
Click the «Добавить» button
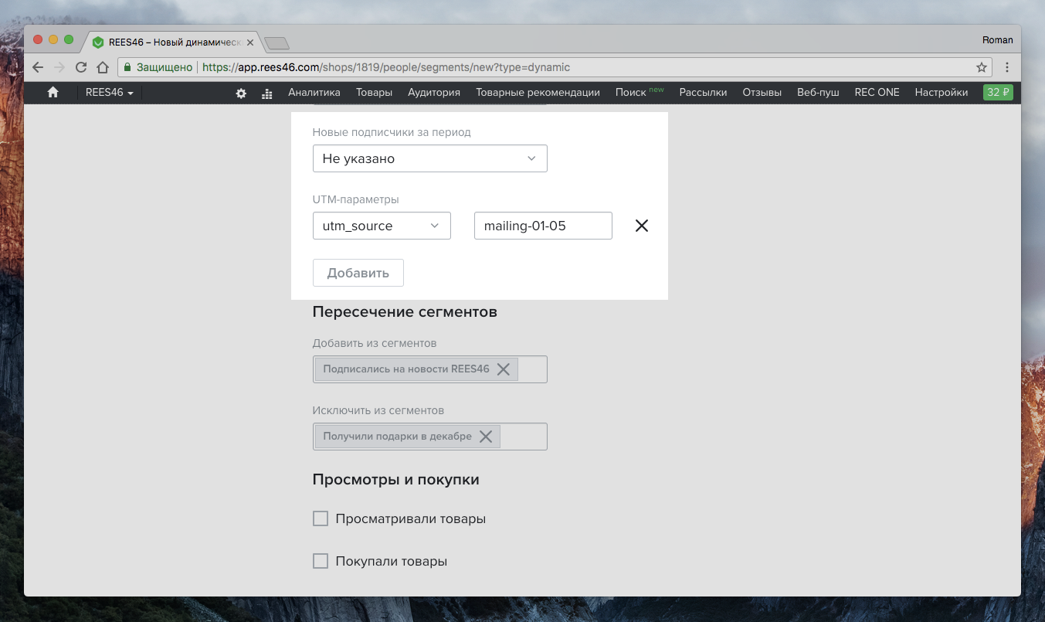point(358,272)
